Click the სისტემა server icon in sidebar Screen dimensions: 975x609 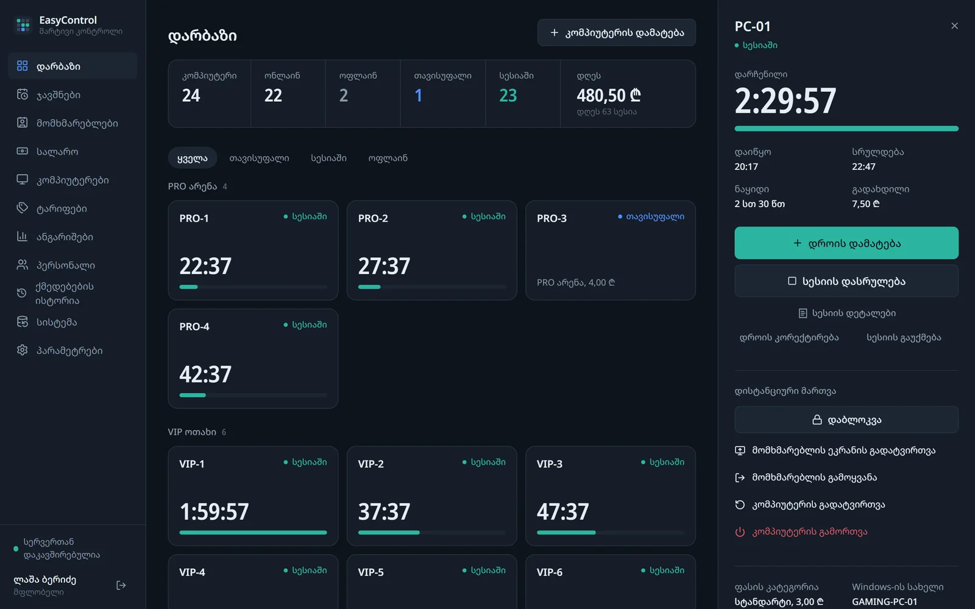coord(23,322)
